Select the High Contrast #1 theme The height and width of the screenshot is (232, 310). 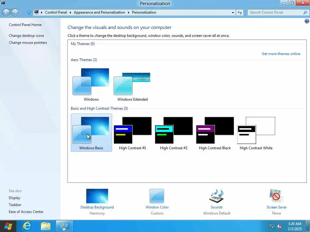tap(133, 133)
